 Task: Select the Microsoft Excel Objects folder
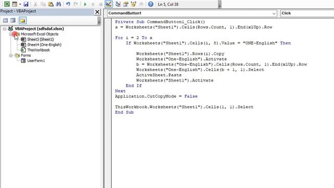(40, 34)
